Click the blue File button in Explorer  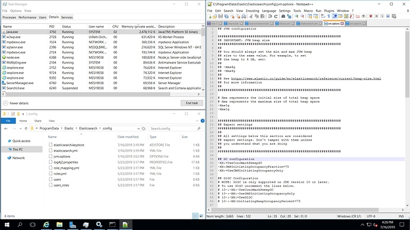(8, 121)
